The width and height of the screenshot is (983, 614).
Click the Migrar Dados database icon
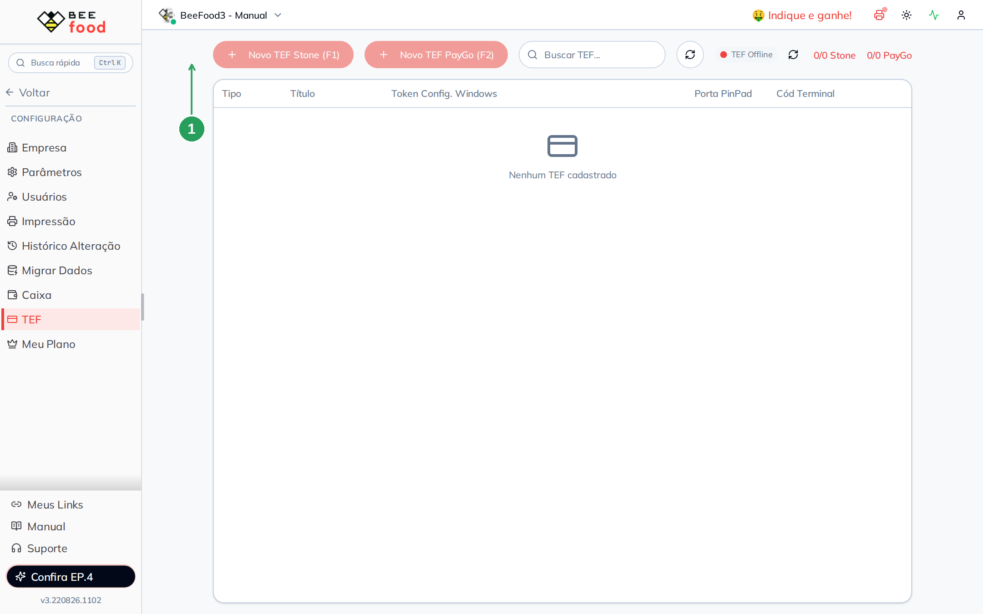pos(12,271)
